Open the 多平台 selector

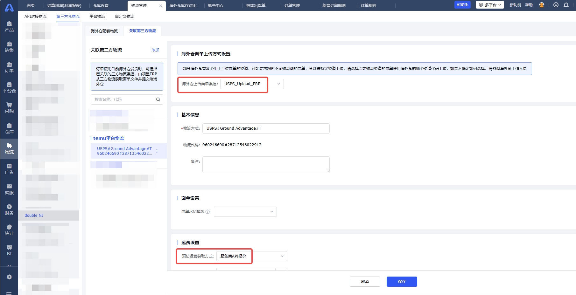[490, 5]
